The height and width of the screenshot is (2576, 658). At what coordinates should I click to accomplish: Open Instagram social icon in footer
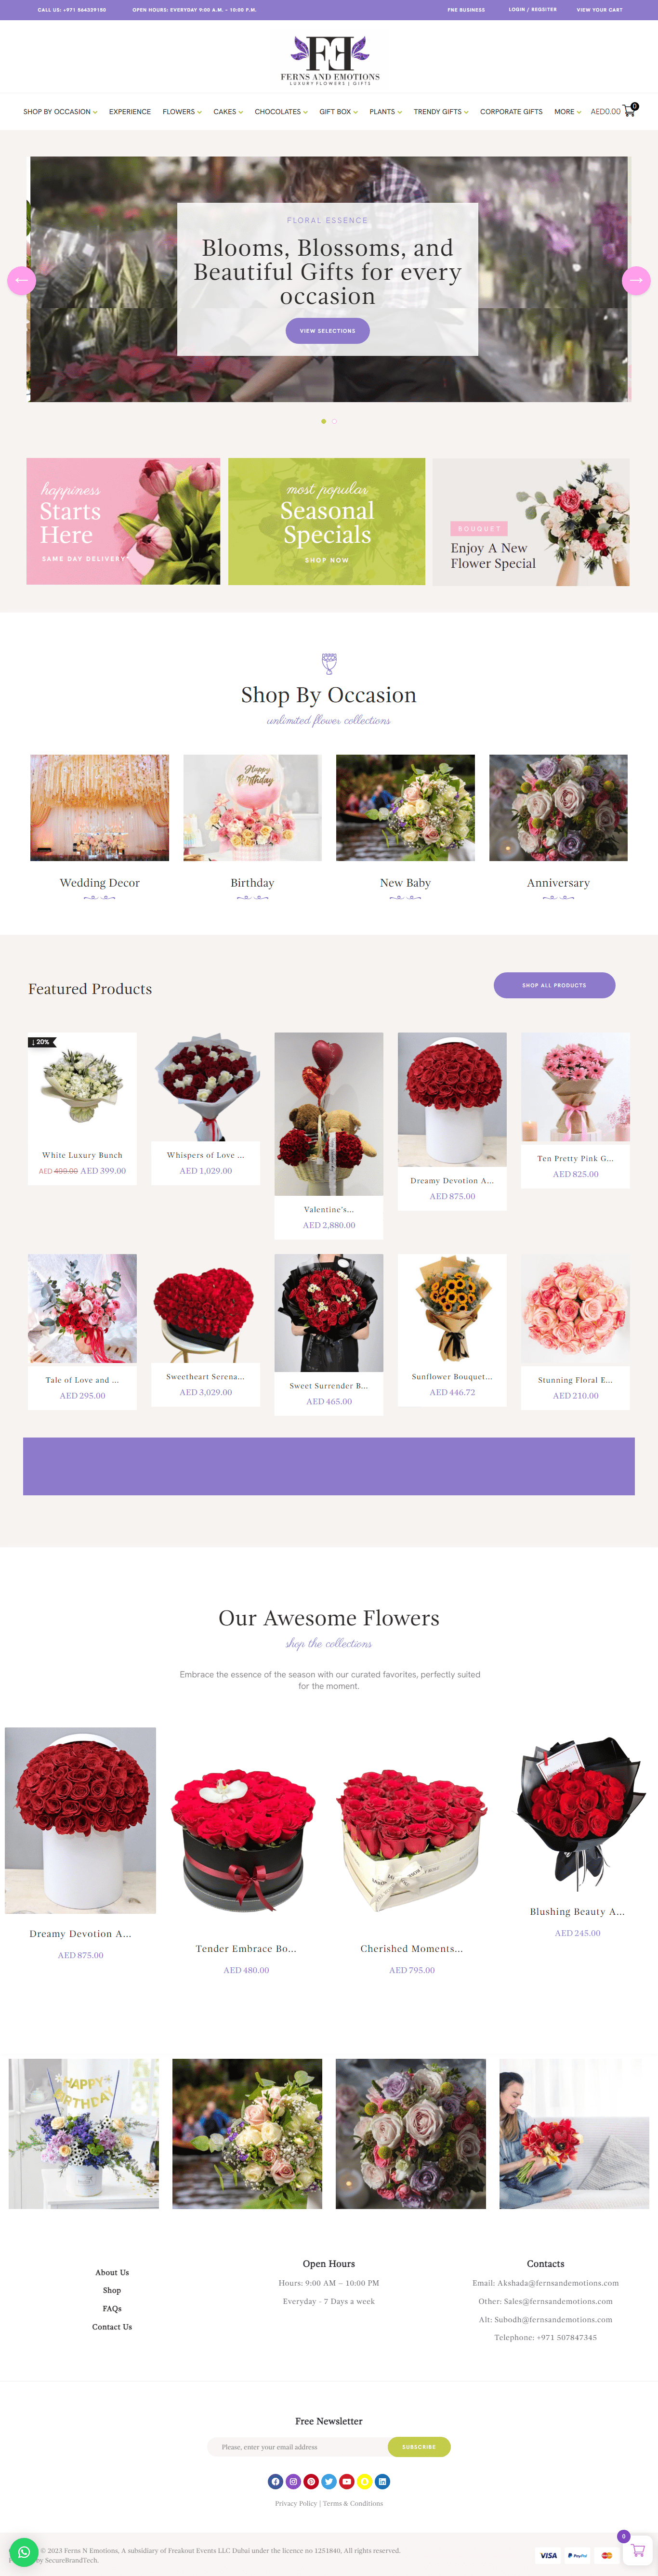coord(293,2481)
